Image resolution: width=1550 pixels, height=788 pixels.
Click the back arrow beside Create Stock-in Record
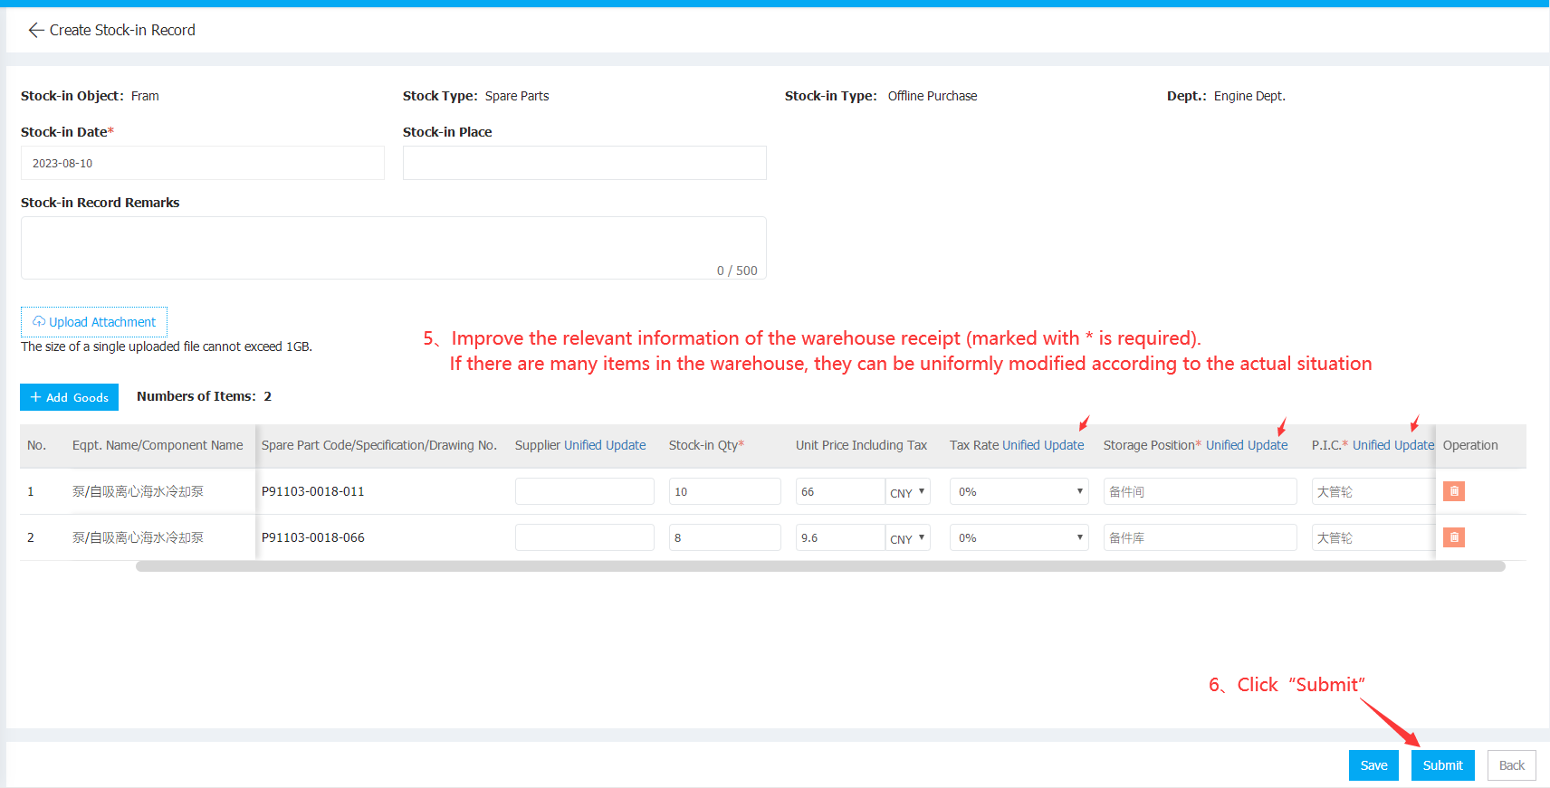(x=36, y=30)
